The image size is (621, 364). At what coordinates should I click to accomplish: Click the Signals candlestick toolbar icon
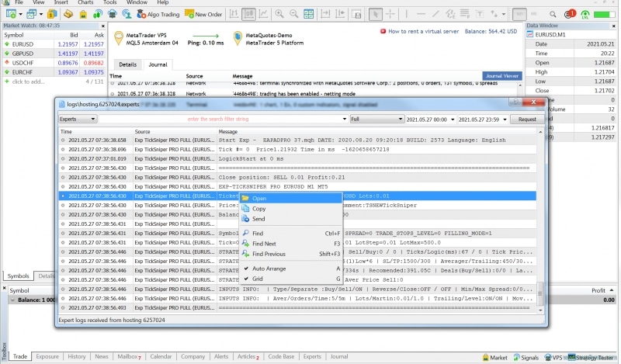(98, 14)
